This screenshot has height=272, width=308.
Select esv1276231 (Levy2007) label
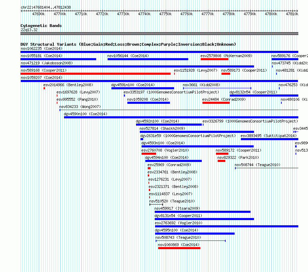170,179
